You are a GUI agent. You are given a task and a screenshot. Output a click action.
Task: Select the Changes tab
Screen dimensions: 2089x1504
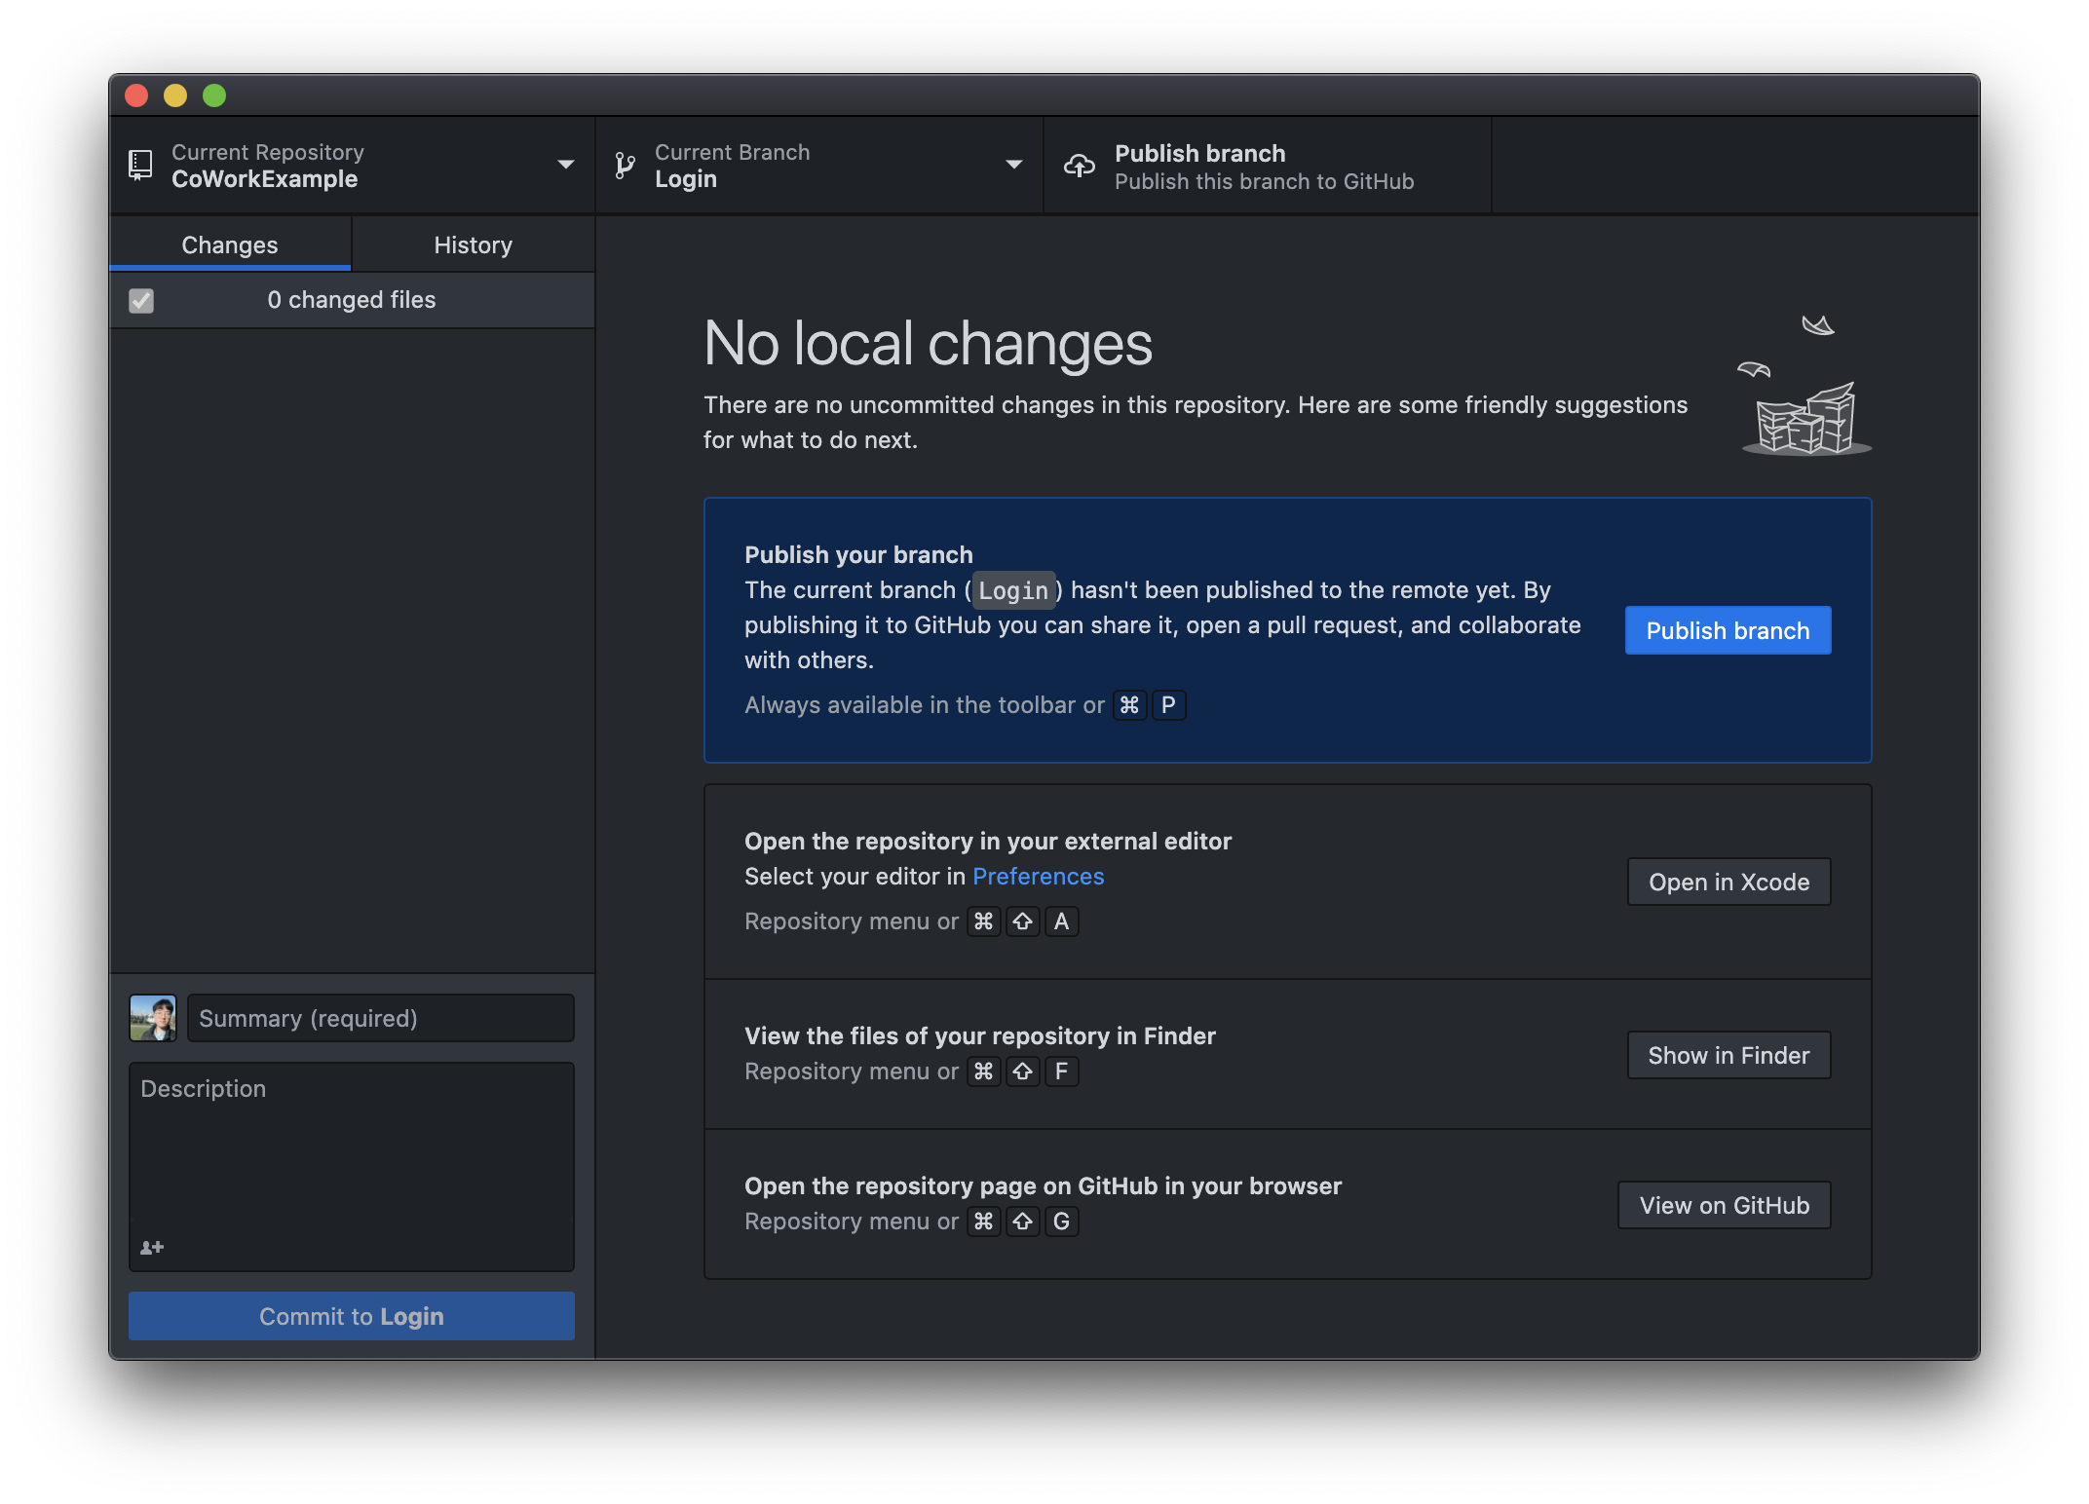(x=230, y=244)
